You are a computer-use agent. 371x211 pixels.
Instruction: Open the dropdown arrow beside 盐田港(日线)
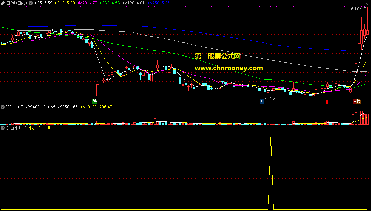[x=31, y=3]
